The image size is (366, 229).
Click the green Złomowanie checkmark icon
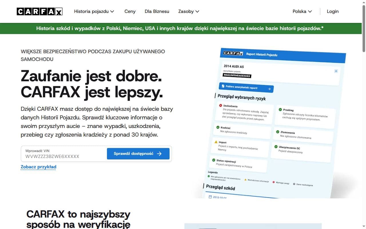coord(277,132)
